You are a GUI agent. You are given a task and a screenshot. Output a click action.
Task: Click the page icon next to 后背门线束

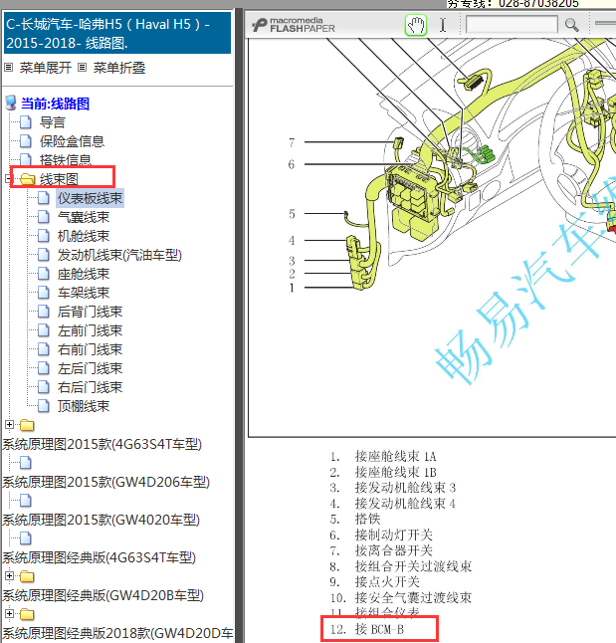pos(44,311)
